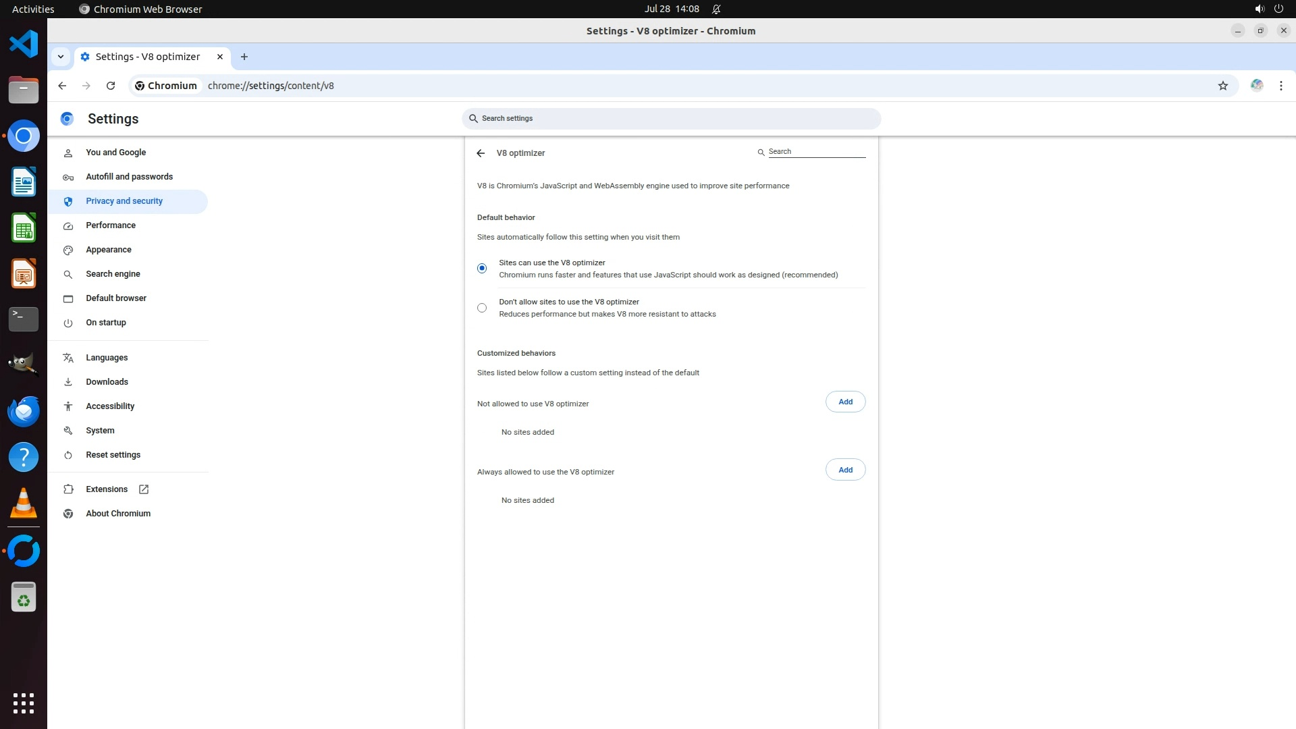
Task: Add site to Always allowed list
Action: [x=845, y=470]
